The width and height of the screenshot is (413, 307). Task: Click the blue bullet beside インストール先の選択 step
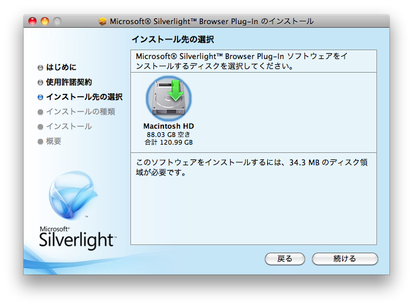tap(40, 97)
